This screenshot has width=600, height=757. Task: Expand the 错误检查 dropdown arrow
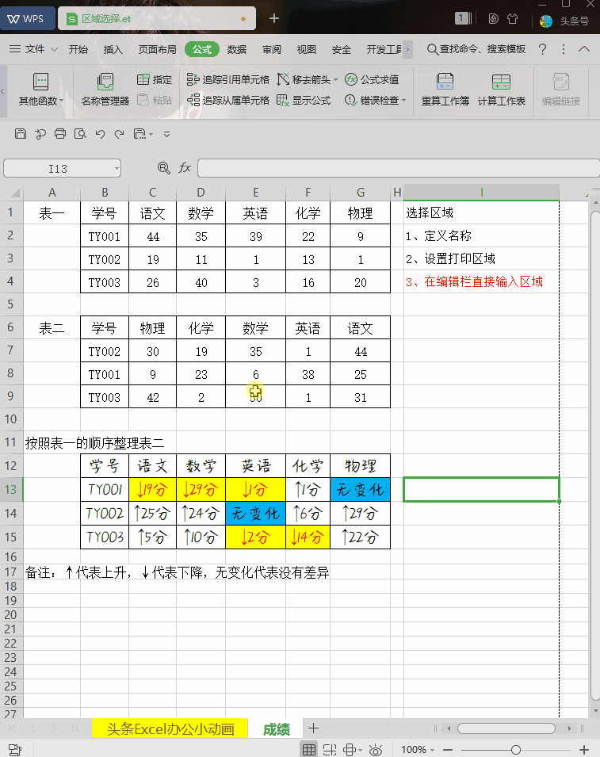coord(403,101)
